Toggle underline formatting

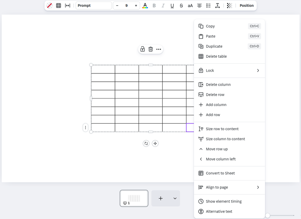coord(172,6)
